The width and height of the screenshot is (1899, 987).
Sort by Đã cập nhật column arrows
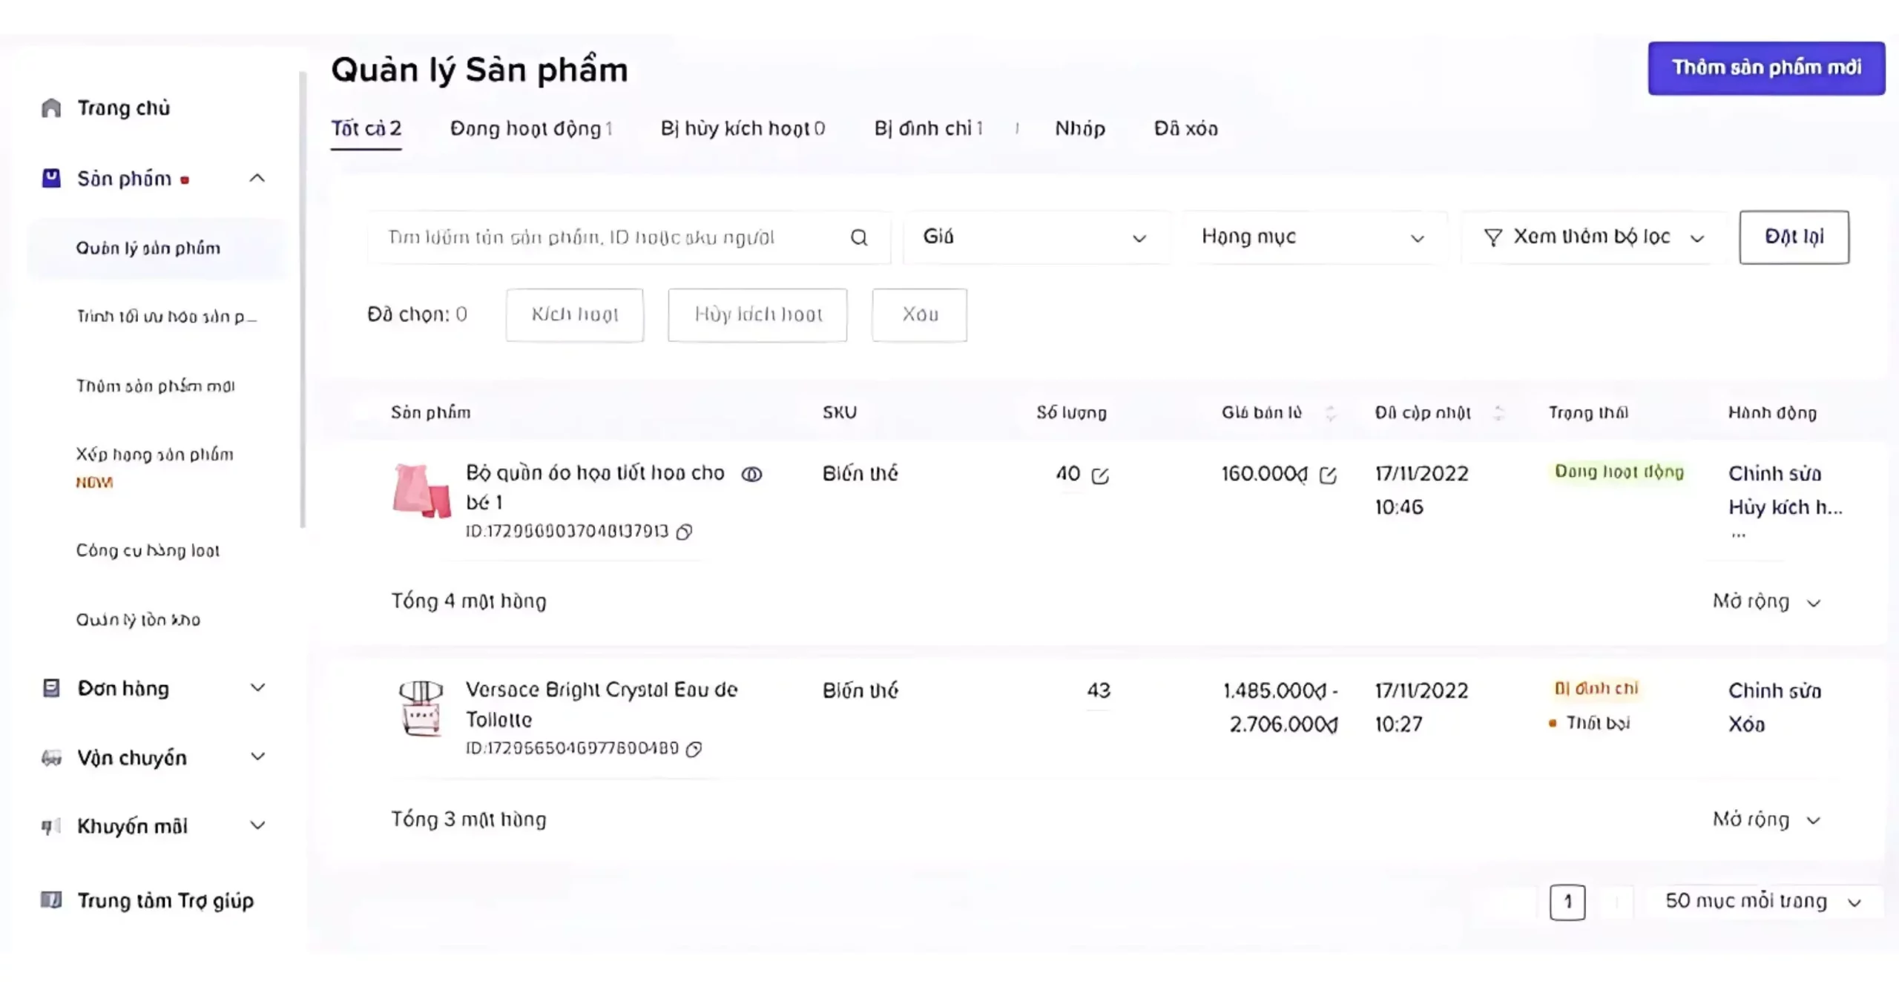click(x=1498, y=413)
